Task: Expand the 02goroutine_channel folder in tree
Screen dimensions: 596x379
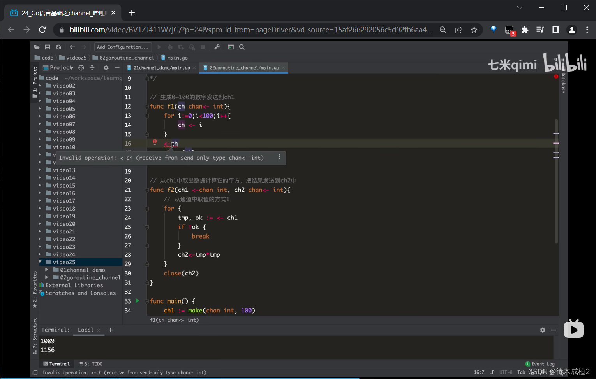Action: (x=47, y=277)
